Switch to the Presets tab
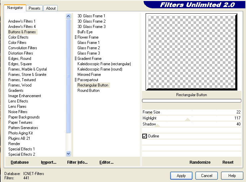 tap(34, 8)
